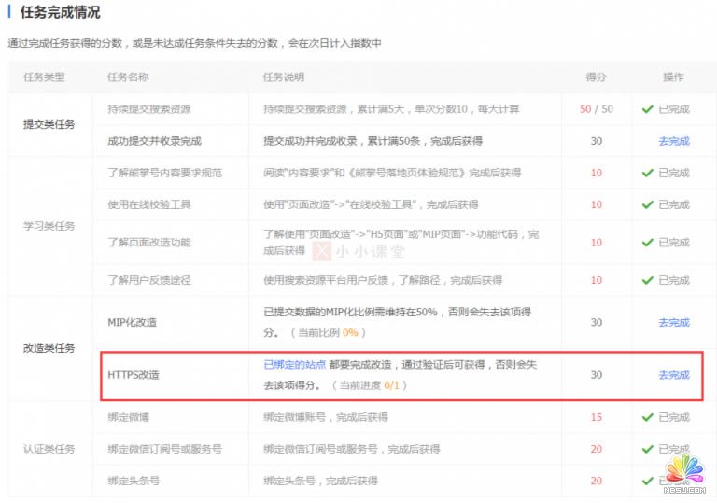Click 去完成 link for MIP化改造 task
The height and width of the screenshot is (503, 717).
pos(673,322)
